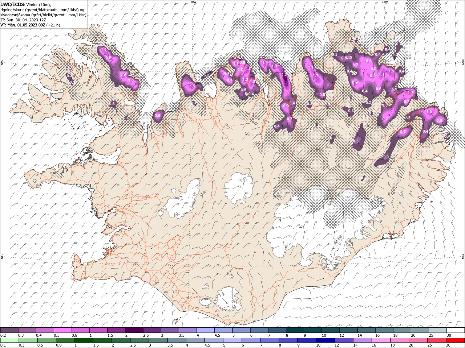Click the 0.2–0.3 swatch in the snow legend

point(9,330)
